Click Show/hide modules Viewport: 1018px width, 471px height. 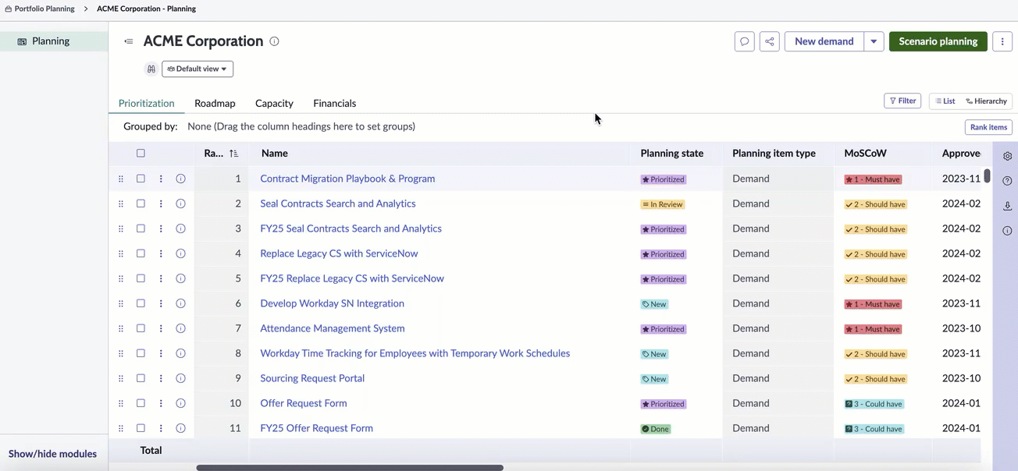[x=52, y=454]
